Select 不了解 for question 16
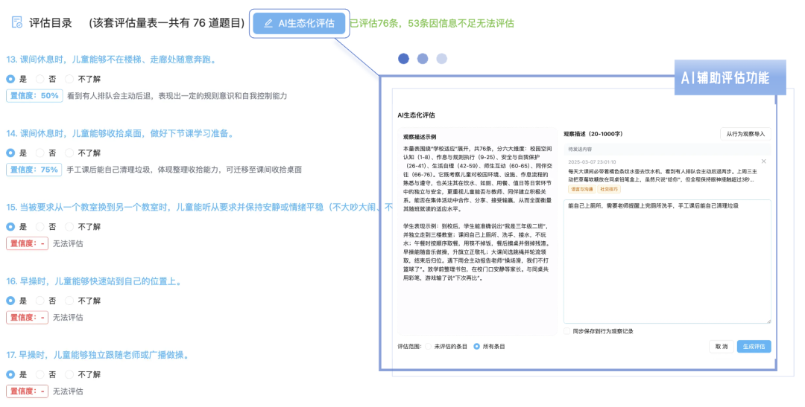805x407 pixels. point(69,301)
